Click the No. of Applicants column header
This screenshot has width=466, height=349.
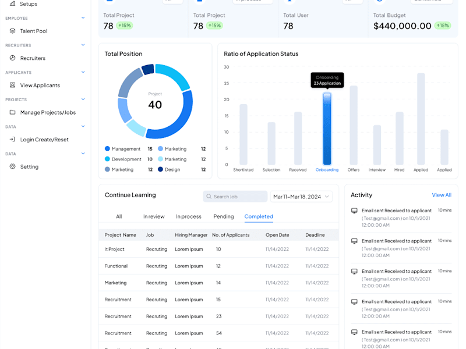(x=231, y=235)
